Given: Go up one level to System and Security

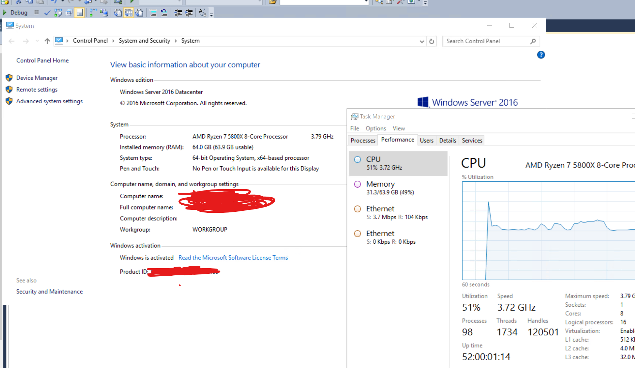Looking at the screenshot, I should click(x=47, y=41).
